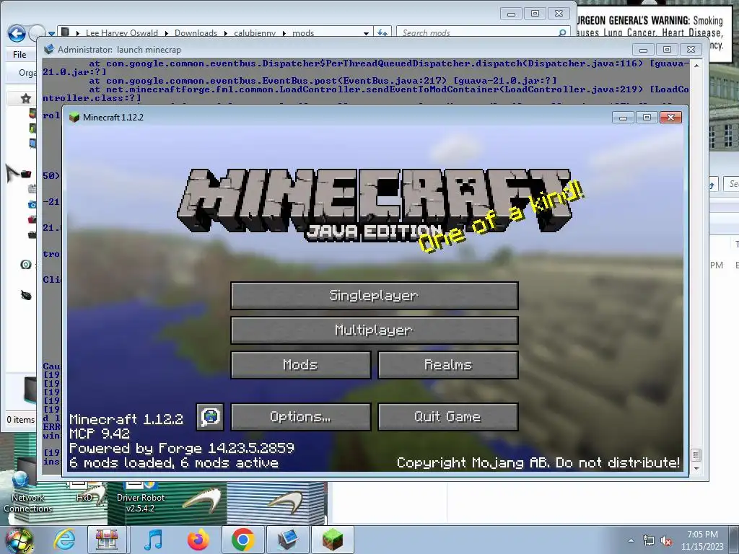Launch Internet Explorer from the taskbar
The image size is (739, 554).
click(64, 540)
